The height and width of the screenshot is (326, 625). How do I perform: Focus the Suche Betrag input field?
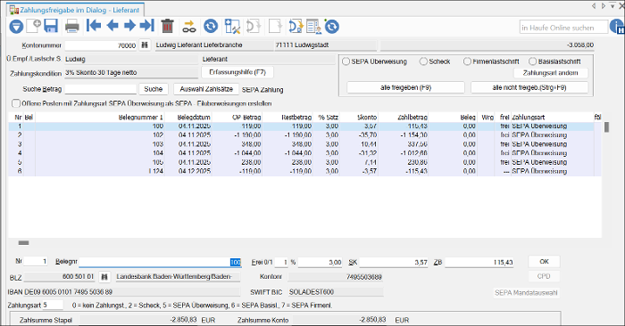[100, 89]
